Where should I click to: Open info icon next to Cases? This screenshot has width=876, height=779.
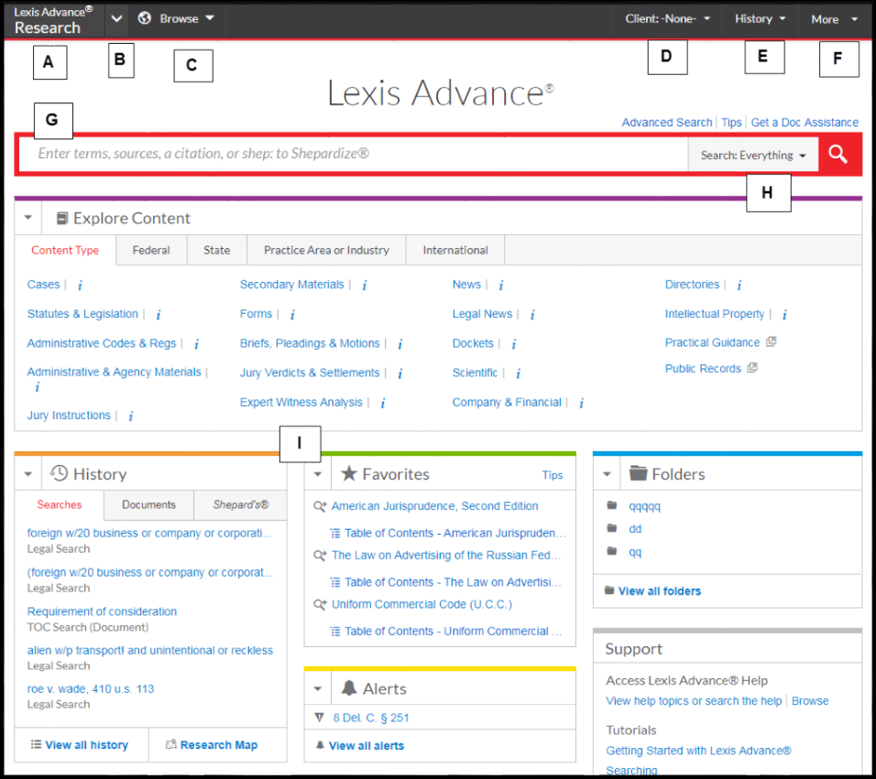pos(80,286)
